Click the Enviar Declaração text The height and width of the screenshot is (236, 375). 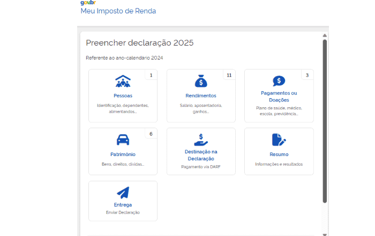pyautogui.click(x=123, y=213)
